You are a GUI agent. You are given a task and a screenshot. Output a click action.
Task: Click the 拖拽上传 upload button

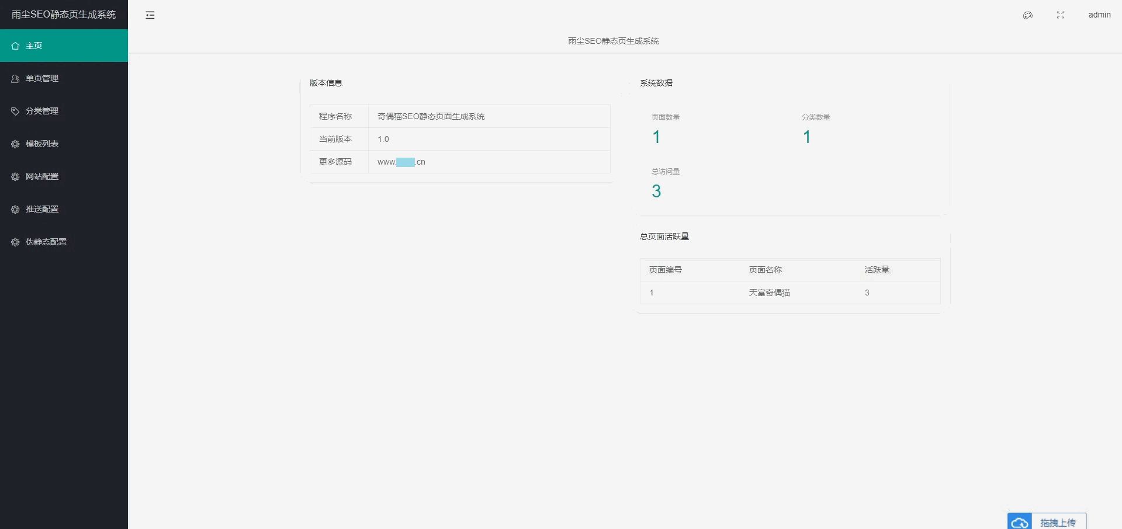point(1058,522)
